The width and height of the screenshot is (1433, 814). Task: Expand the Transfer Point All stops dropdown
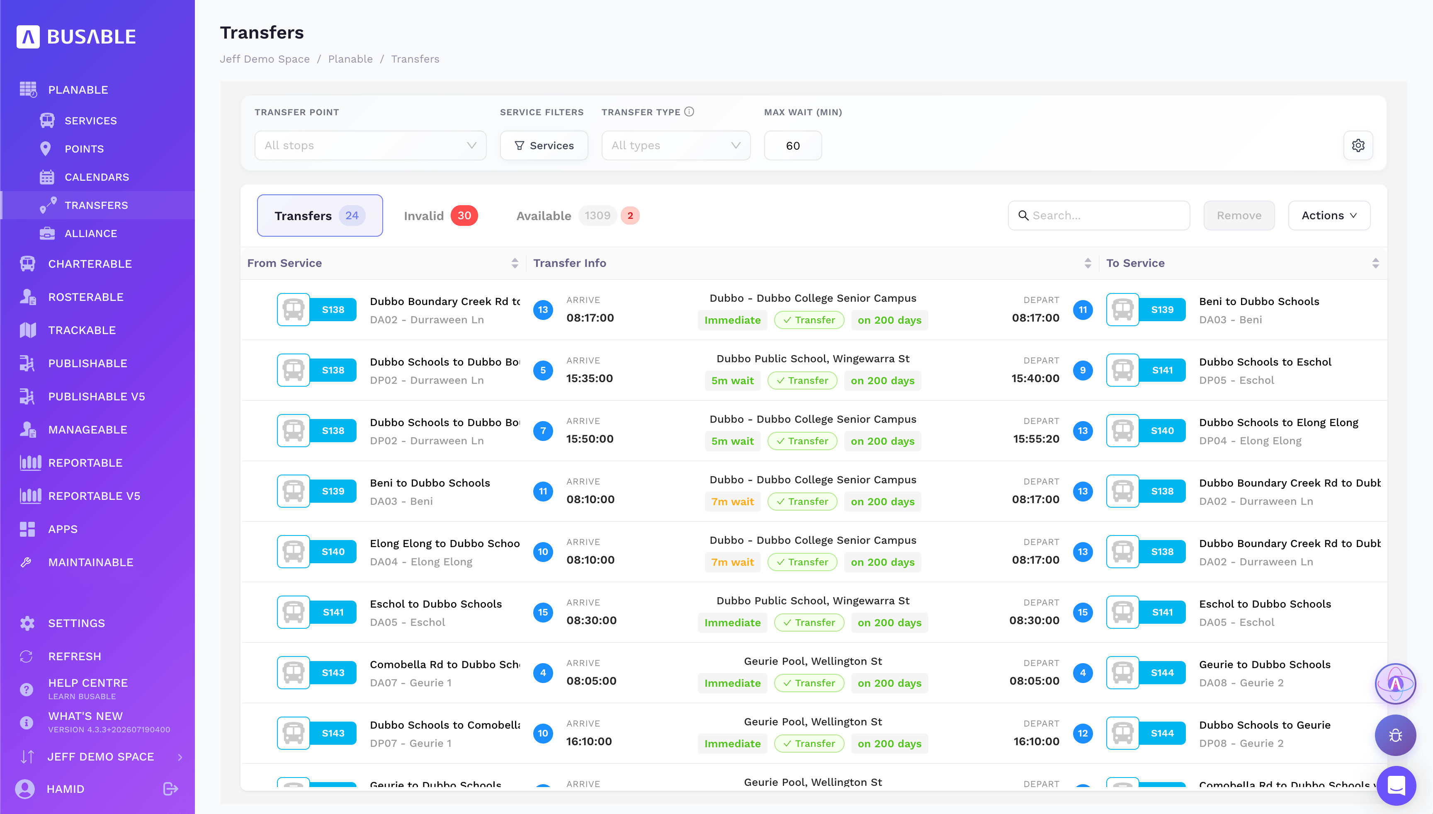370,145
